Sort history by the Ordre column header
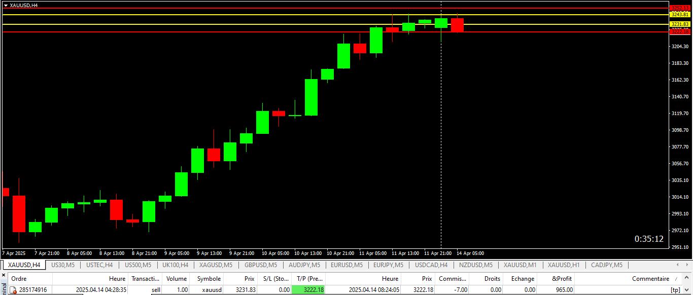693x295 pixels. click(30, 279)
